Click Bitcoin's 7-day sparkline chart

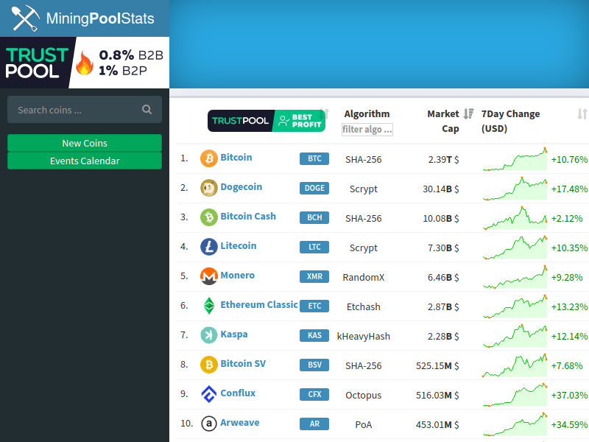pos(515,159)
